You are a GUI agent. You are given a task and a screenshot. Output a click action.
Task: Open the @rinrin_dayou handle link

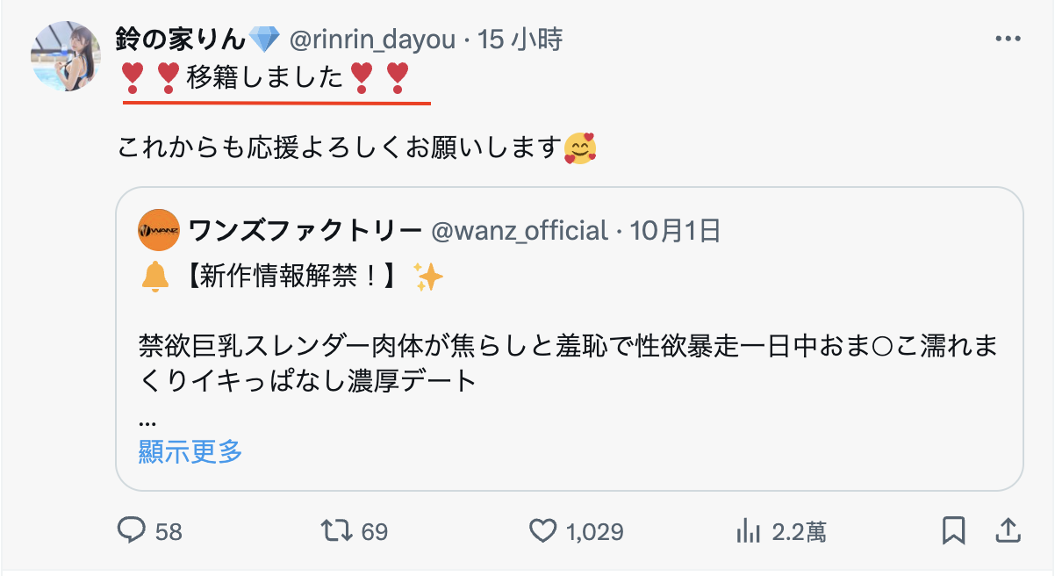pyautogui.click(x=371, y=40)
